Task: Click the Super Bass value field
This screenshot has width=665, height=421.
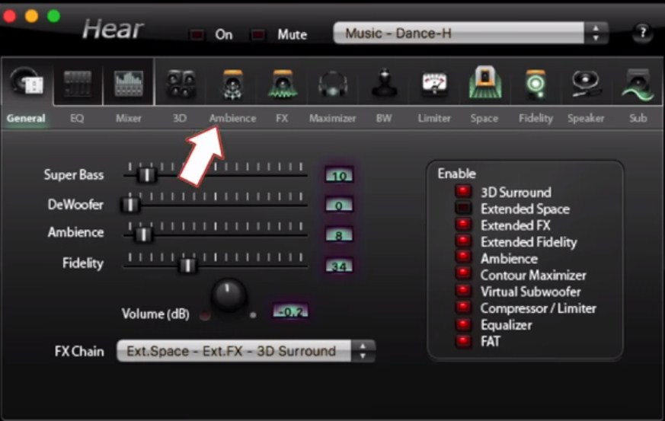Action: click(339, 176)
